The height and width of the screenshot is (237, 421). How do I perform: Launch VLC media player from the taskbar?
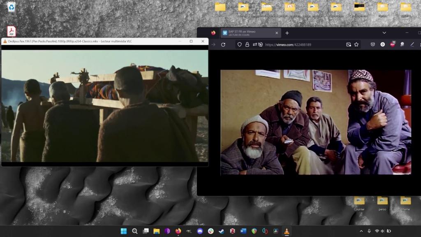coord(286,231)
